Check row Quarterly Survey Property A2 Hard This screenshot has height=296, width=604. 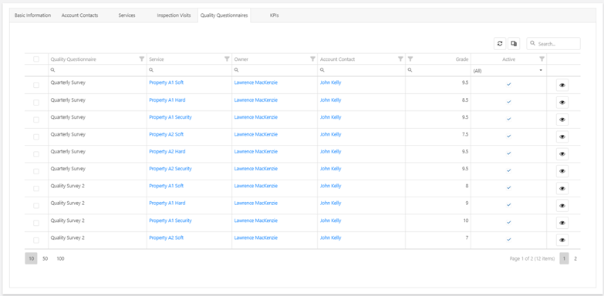pyautogui.click(x=36, y=154)
